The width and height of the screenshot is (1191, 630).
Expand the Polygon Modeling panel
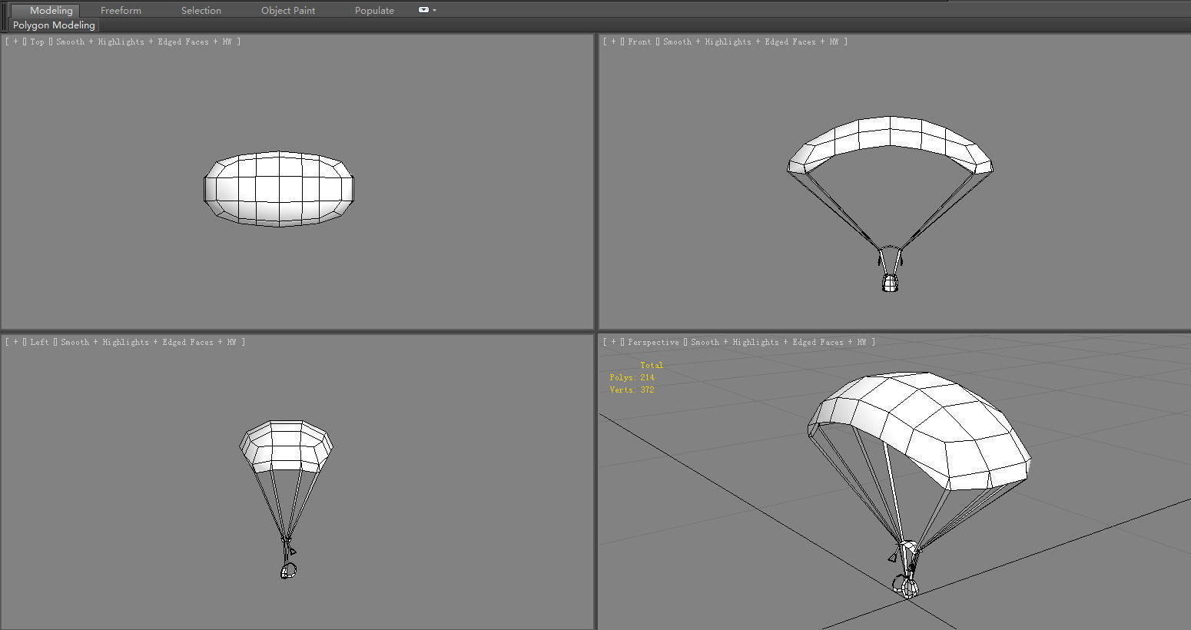point(54,25)
